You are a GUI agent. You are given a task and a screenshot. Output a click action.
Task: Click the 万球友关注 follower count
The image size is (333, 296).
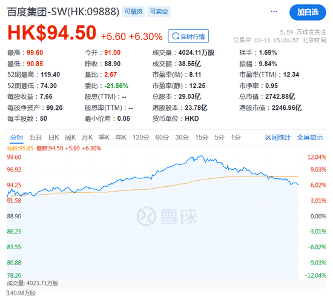(x=303, y=32)
